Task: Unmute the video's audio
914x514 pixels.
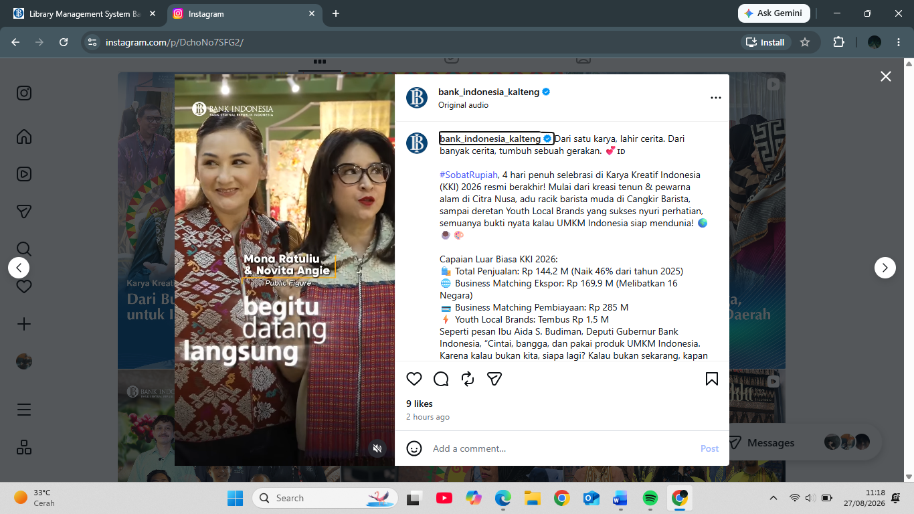Action: click(x=377, y=448)
